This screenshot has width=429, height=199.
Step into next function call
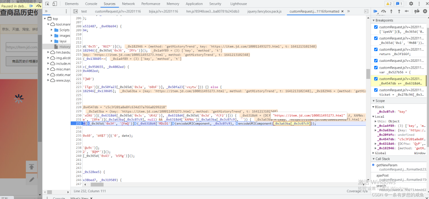391,11
